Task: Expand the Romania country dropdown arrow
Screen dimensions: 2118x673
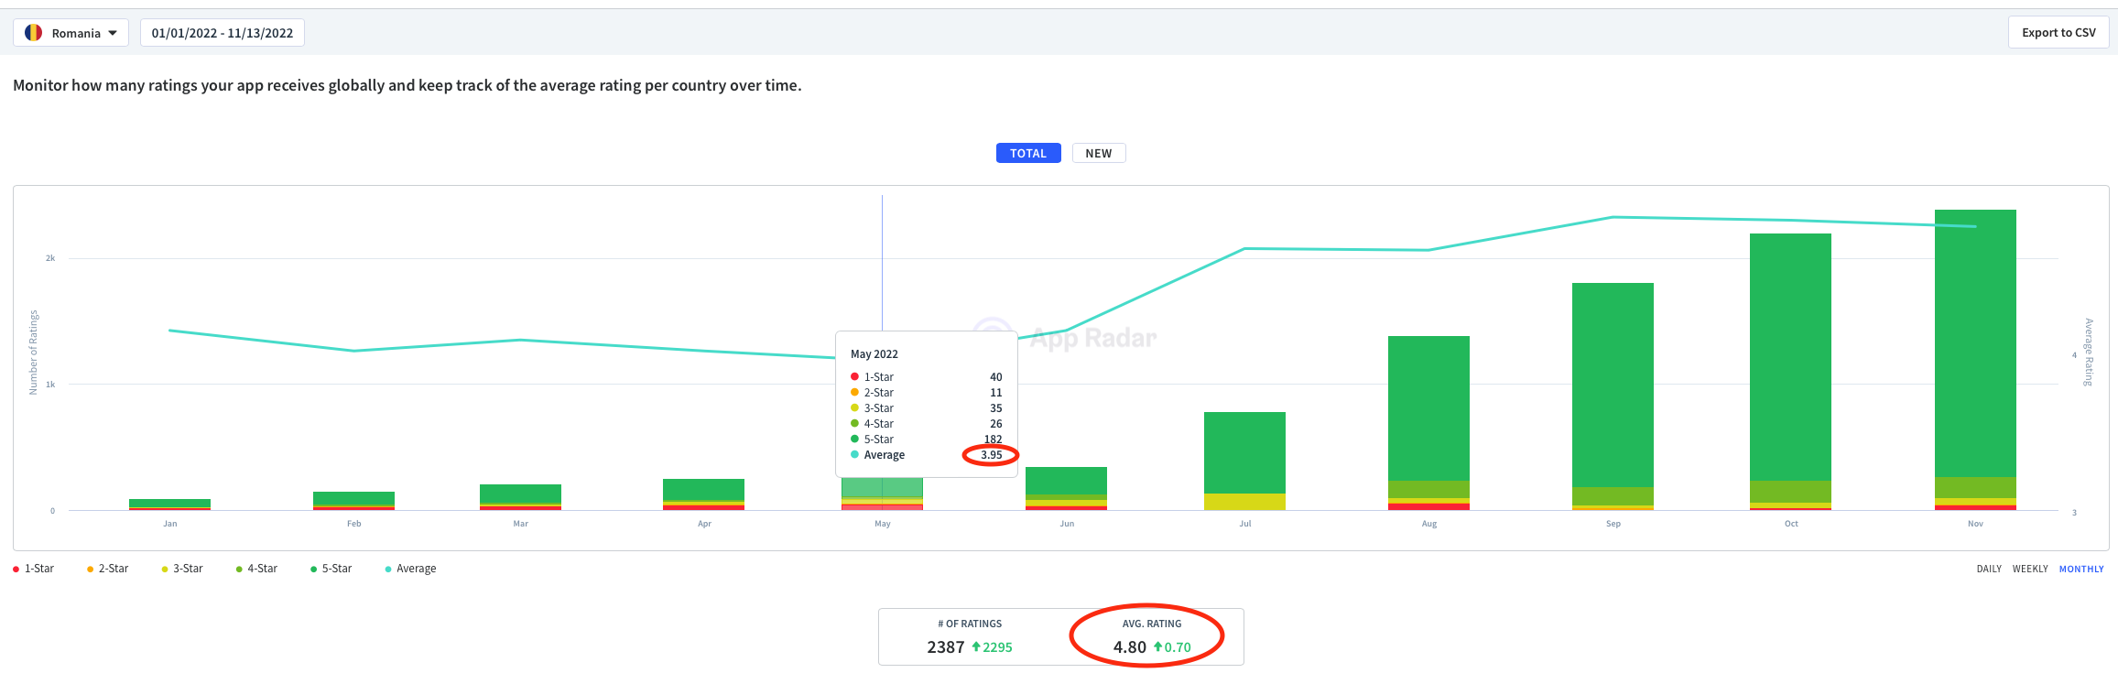Action: pos(113,33)
